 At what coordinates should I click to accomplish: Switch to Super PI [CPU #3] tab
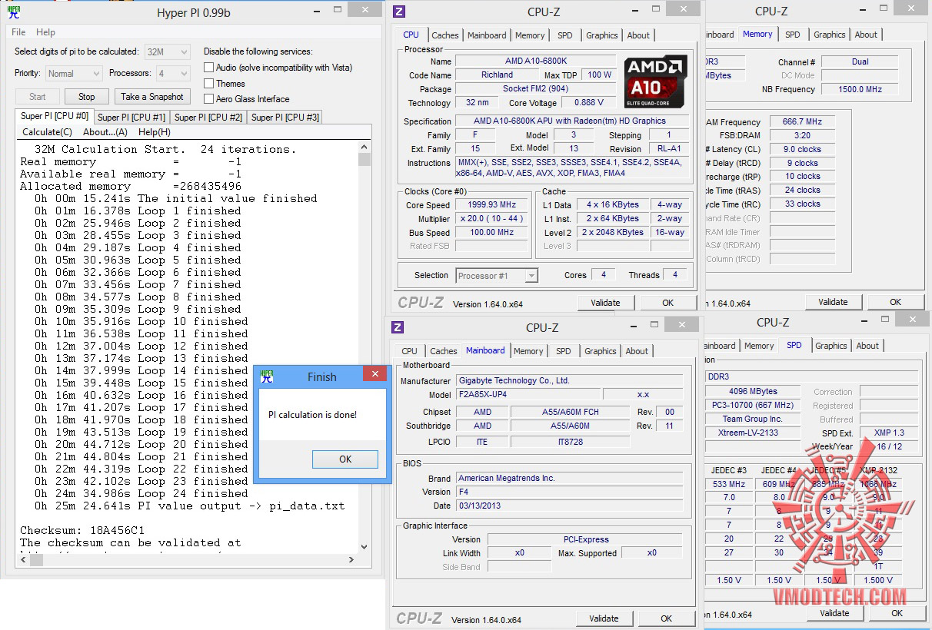tap(285, 118)
